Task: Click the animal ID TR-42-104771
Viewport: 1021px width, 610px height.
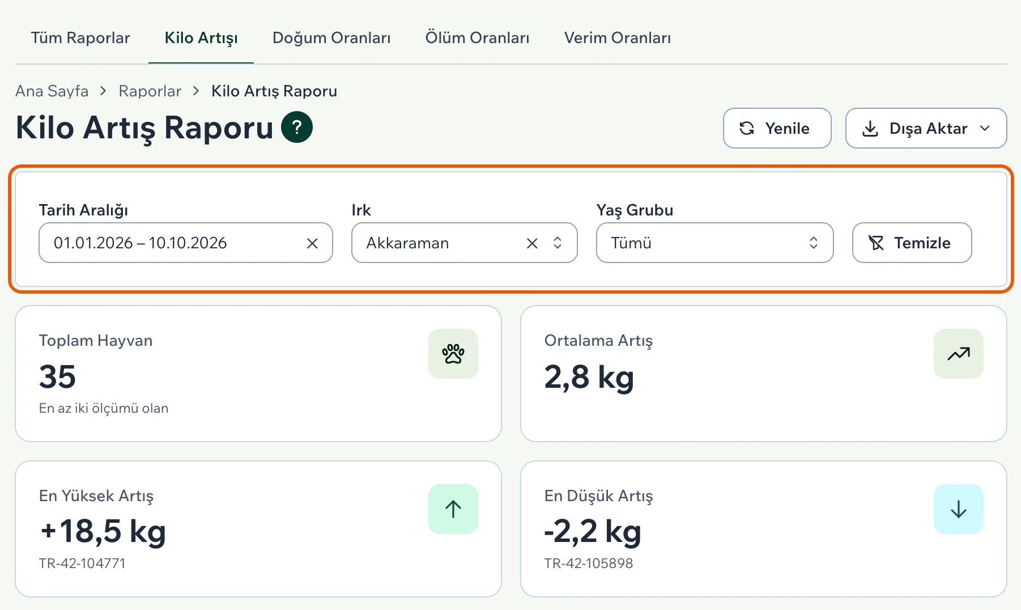Action: pos(82,564)
